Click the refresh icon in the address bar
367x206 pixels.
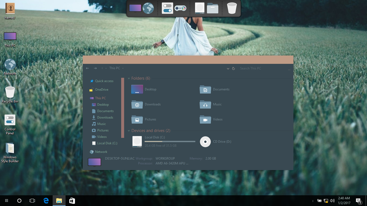pyautogui.click(x=233, y=68)
